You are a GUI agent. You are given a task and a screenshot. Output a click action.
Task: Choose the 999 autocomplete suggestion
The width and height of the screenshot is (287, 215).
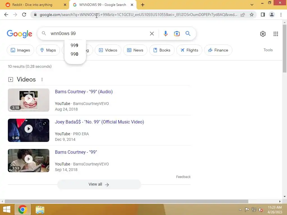[x=75, y=45]
